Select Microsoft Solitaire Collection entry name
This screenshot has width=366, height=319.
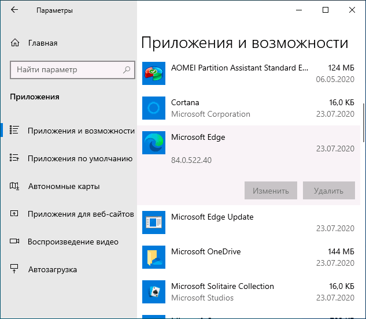tap(223, 286)
